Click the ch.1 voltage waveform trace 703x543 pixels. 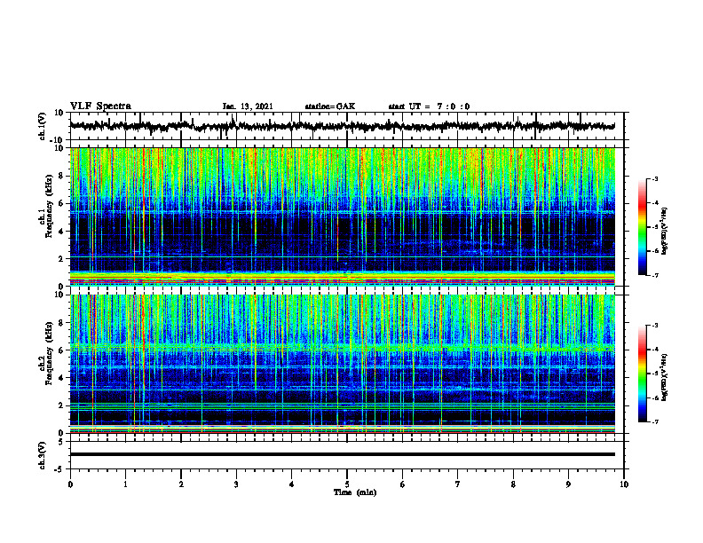(342, 126)
